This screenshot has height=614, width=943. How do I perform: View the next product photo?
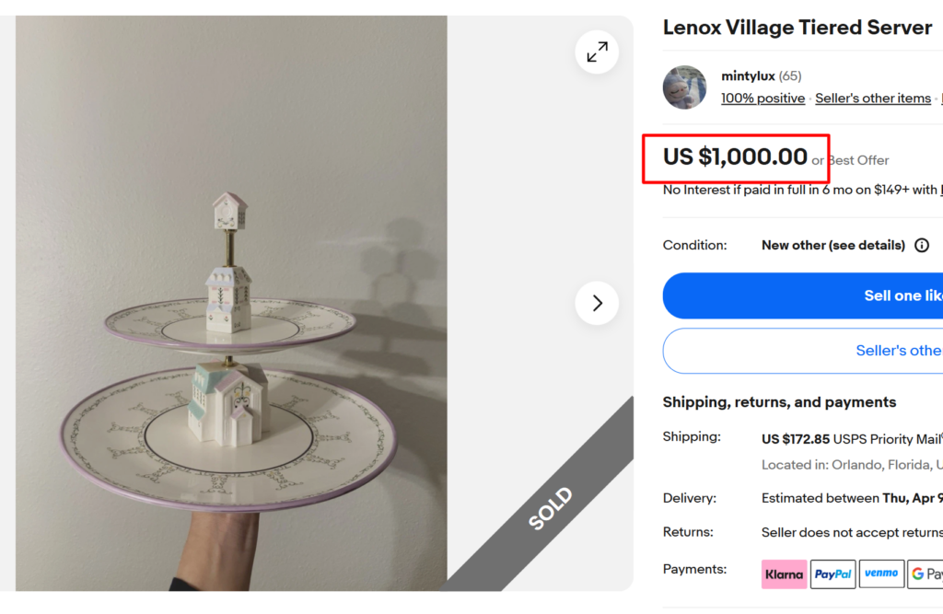596,303
